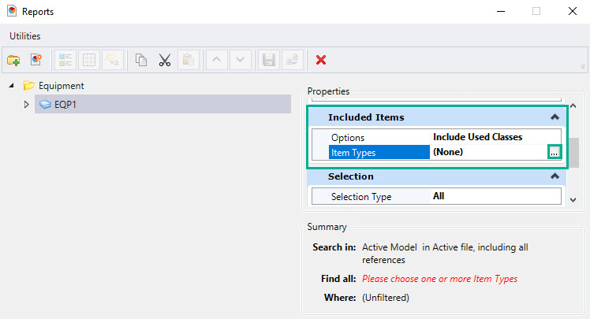
Task: Collapse the Selection section chevron
Action: (x=555, y=176)
